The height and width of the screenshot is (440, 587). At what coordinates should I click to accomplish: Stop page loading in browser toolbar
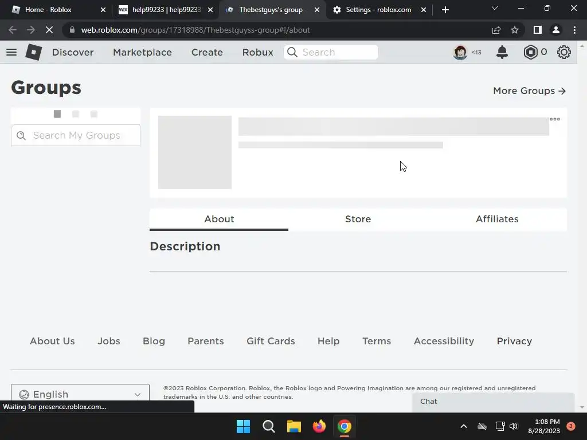[x=49, y=30]
